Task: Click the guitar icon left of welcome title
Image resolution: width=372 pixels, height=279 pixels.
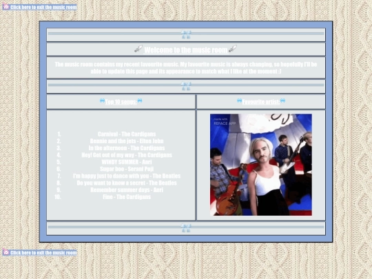Action: click(x=138, y=49)
